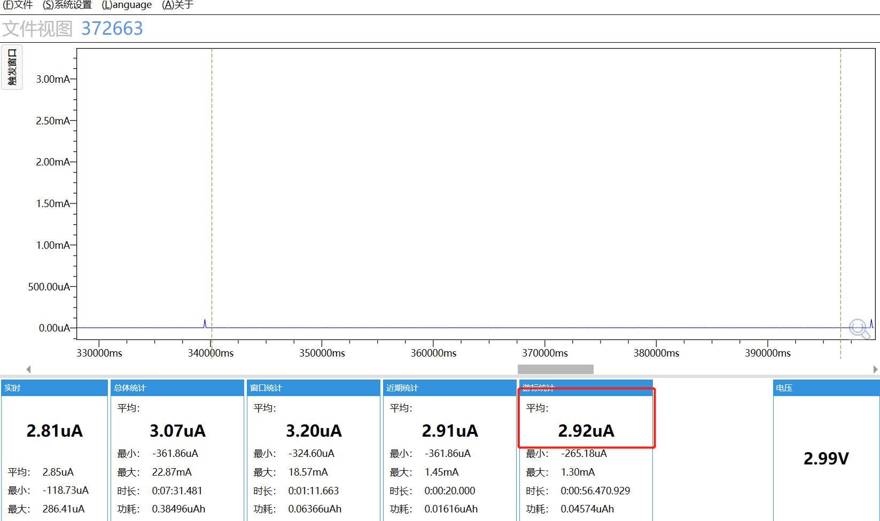Open the 触发窗口 side tab

pyautogui.click(x=12, y=67)
